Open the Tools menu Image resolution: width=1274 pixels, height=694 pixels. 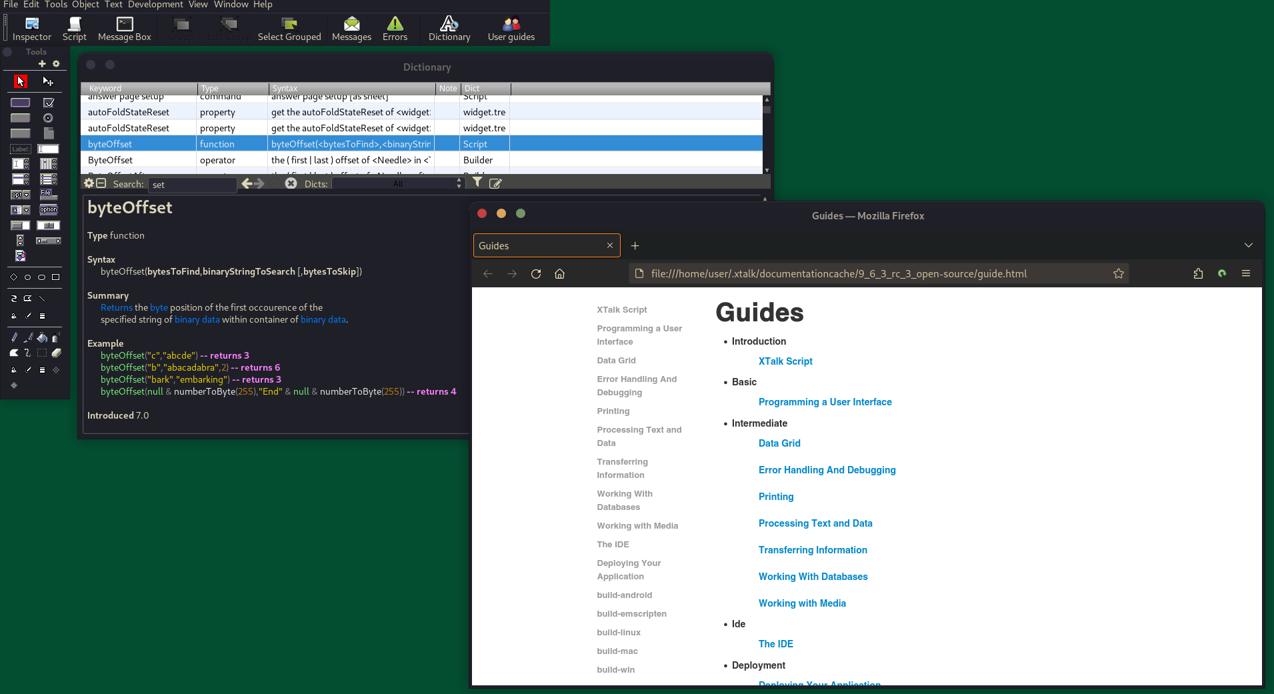(x=56, y=5)
